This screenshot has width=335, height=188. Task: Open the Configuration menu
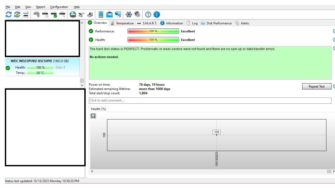(x=59, y=7)
